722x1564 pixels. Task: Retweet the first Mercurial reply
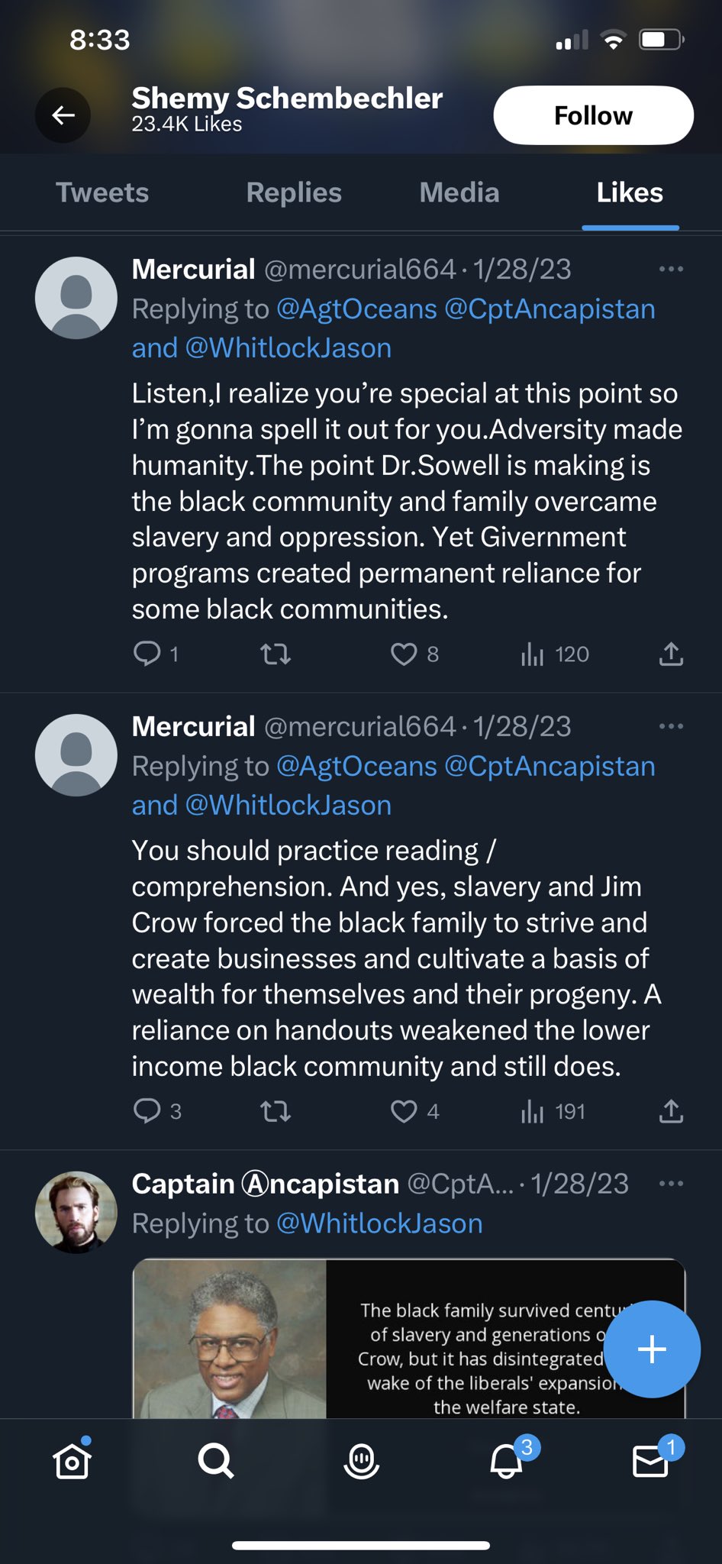point(276,654)
